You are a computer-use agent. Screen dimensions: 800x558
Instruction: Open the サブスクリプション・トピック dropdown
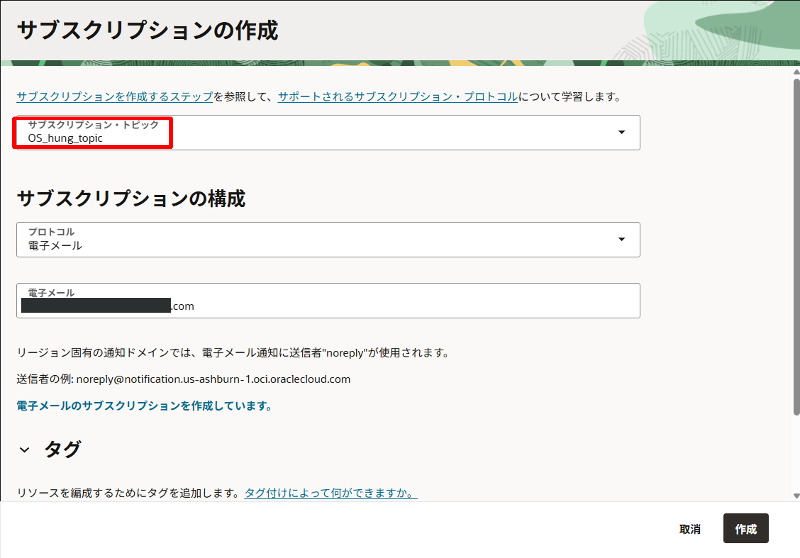click(x=327, y=132)
